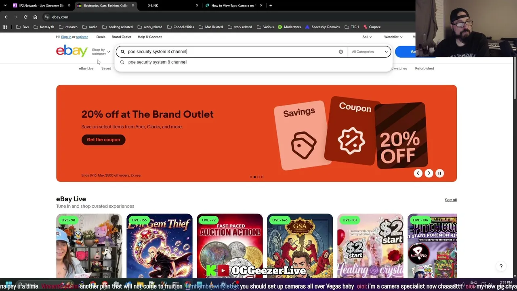The height and width of the screenshot is (291, 517).
Task: Click the Sign in link
Action: click(66, 37)
